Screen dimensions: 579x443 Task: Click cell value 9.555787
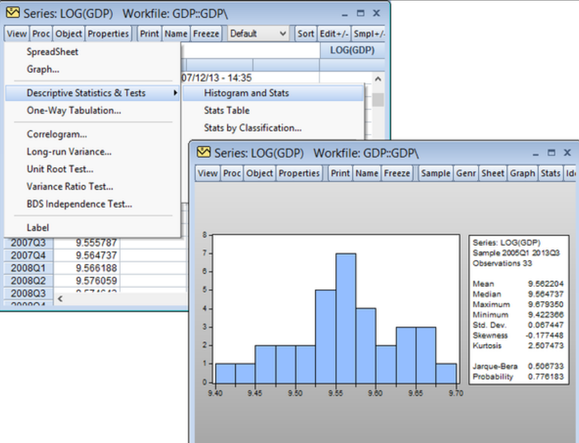coord(87,243)
